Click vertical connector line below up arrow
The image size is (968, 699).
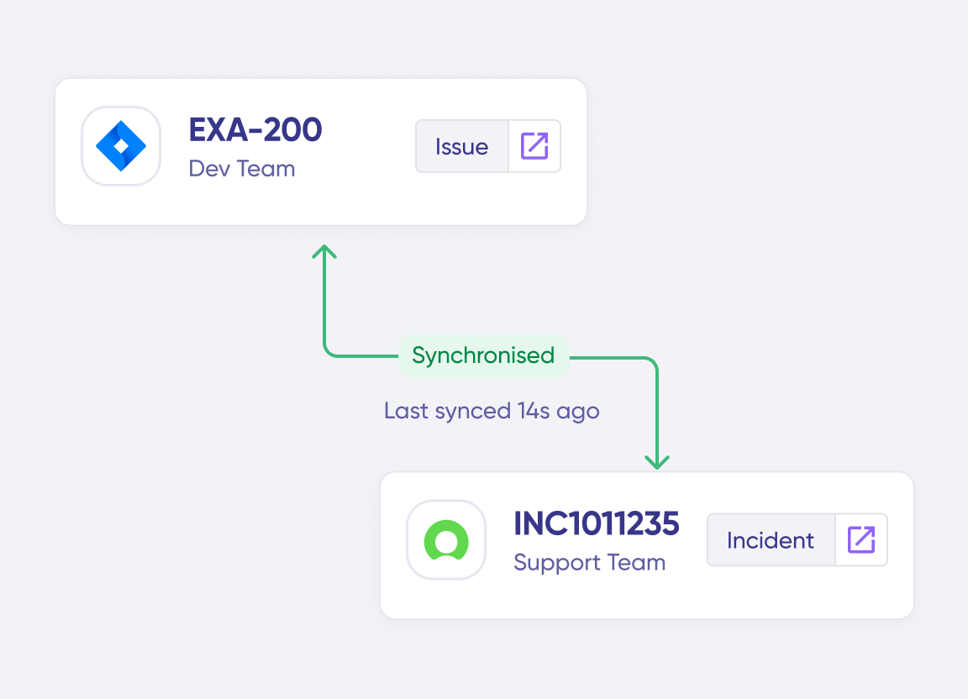pyautogui.click(x=324, y=302)
